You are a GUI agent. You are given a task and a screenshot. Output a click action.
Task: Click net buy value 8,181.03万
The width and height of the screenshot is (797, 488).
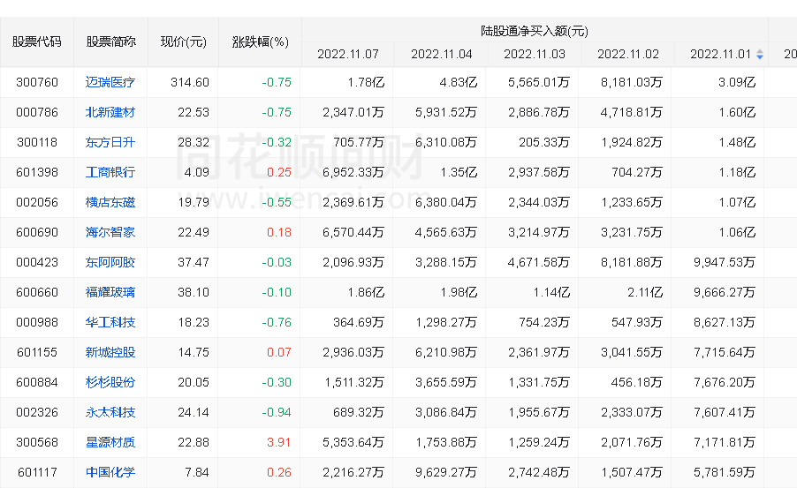632,82
